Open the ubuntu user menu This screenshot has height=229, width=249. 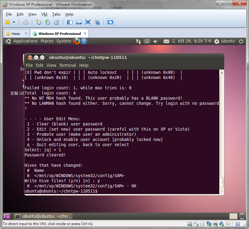pyautogui.click(x=224, y=41)
